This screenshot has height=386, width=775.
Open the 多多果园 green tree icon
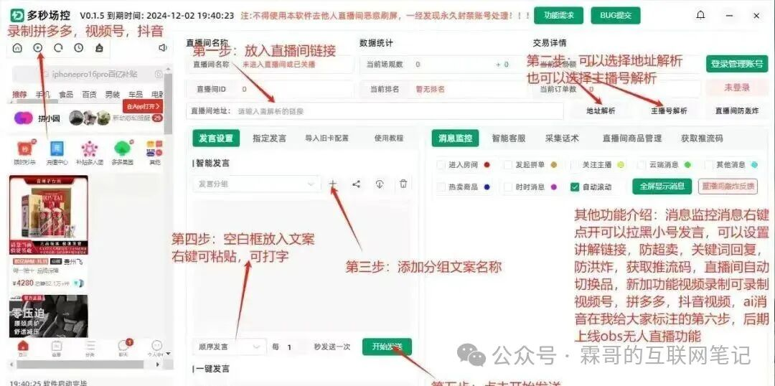tap(121, 149)
